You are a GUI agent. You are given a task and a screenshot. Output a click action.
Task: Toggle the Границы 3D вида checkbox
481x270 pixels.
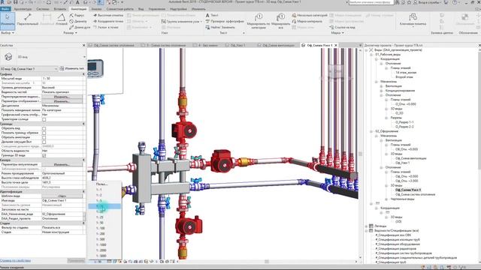point(44,155)
